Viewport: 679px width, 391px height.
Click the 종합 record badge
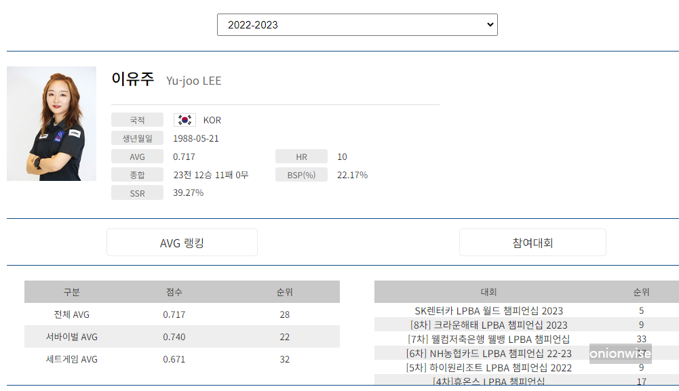point(137,174)
